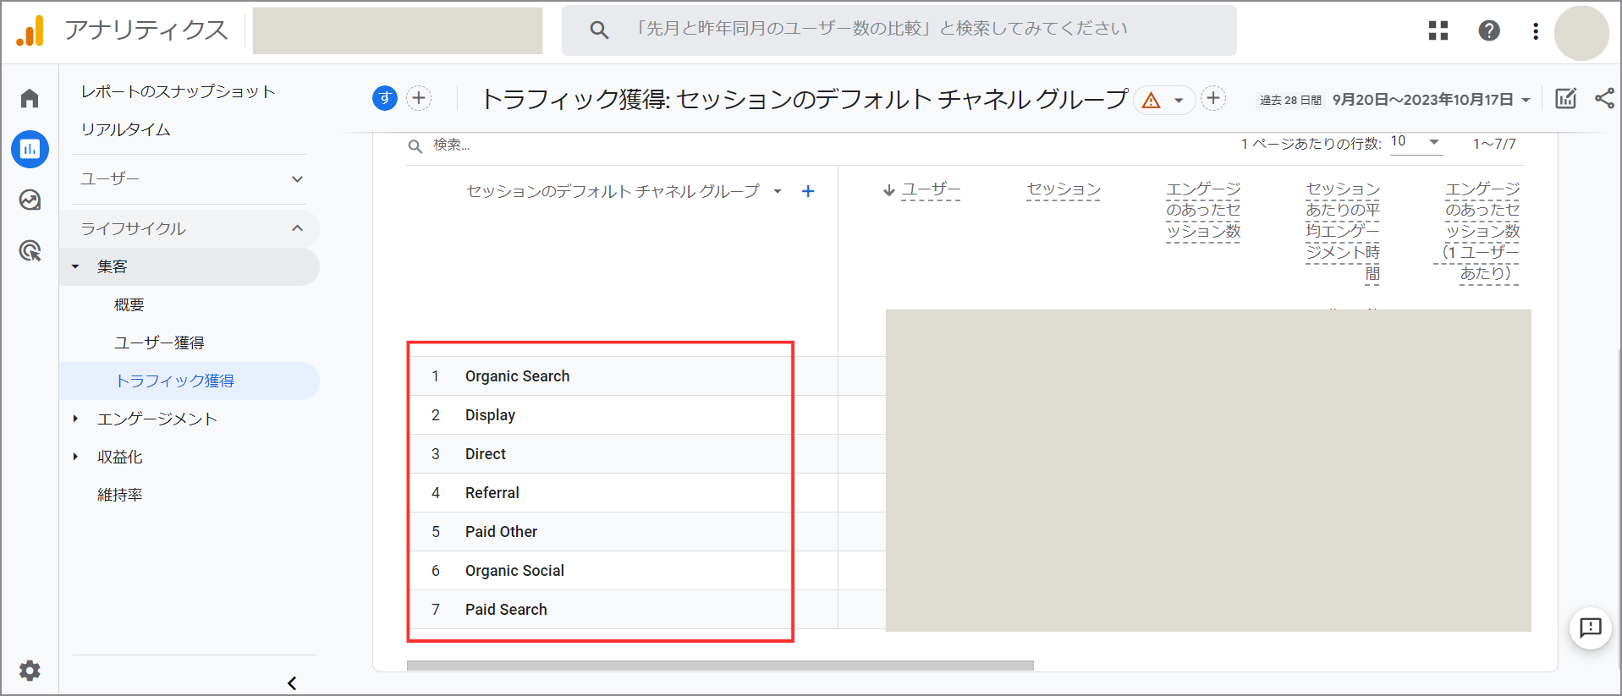Open Admin settings gear
Image resolution: width=1622 pixels, height=696 pixels.
[30, 671]
